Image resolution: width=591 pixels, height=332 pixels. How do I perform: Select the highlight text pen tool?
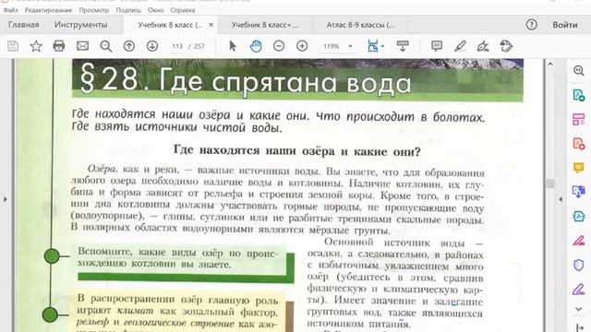pos(460,46)
